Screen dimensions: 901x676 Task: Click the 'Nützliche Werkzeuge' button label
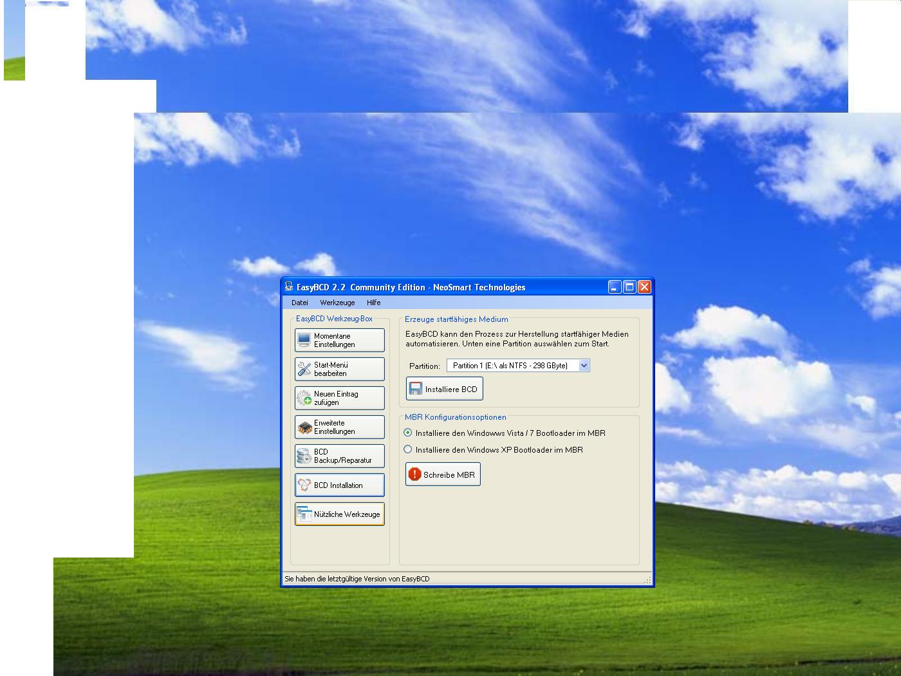(x=347, y=514)
